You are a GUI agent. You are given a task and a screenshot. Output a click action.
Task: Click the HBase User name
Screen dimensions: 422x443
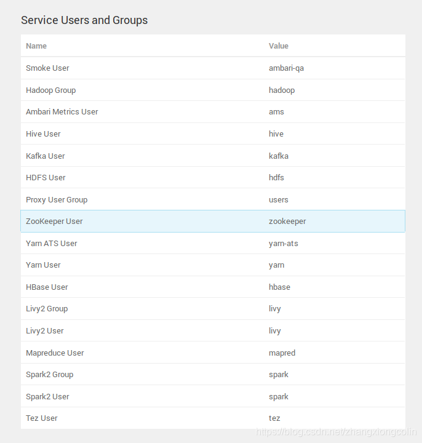click(x=47, y=287)
